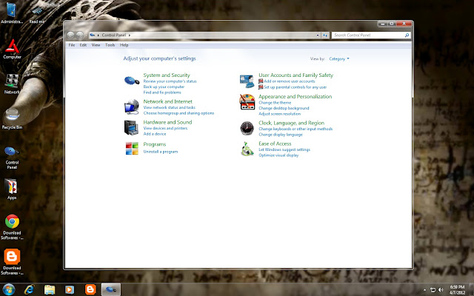Open the Recycle Bin desktop icon
The height and width of the screenshot is (296, 474).
pyautogui.click(x=12, y=118)
